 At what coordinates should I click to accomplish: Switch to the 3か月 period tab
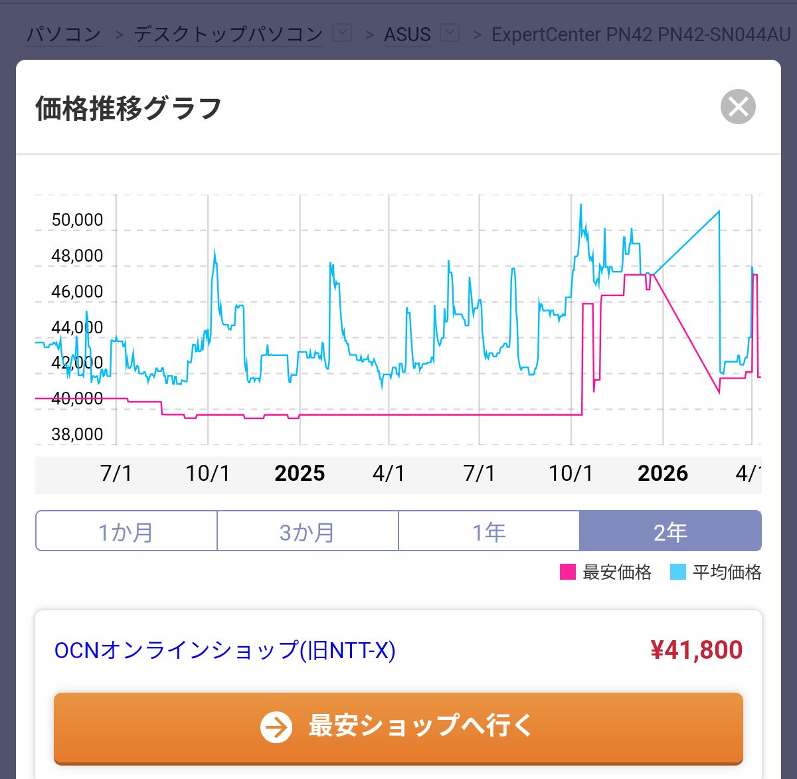308,531
